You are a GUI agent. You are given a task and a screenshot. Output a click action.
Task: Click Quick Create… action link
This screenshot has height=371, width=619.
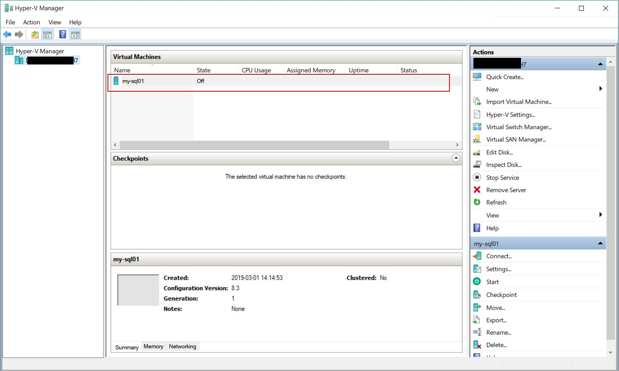pos(505,77)
